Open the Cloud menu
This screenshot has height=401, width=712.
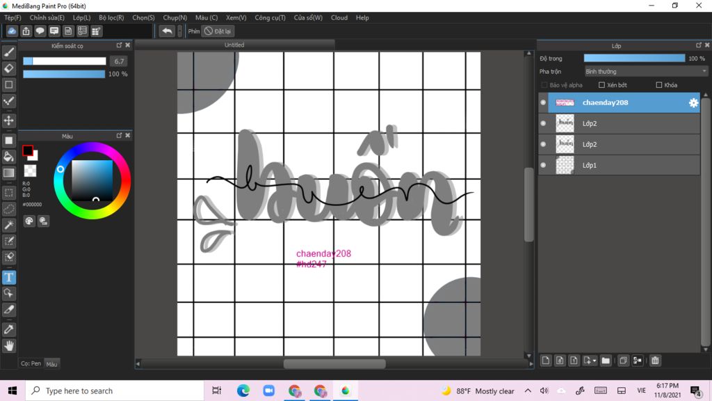coord(339,17)
